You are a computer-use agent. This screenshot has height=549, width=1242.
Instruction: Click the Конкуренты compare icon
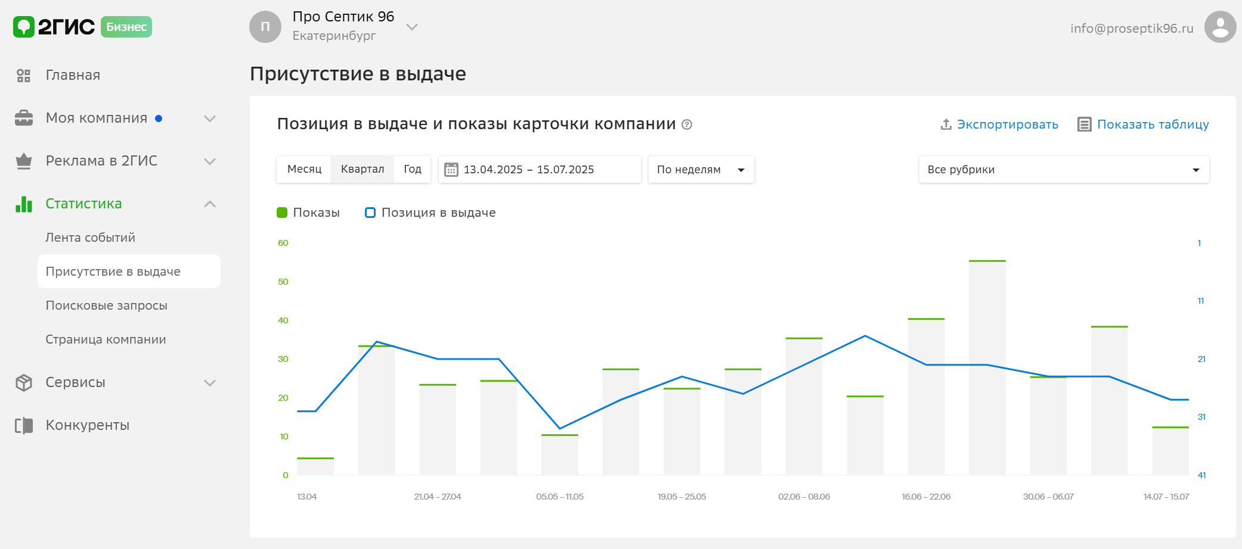(23, 425)
